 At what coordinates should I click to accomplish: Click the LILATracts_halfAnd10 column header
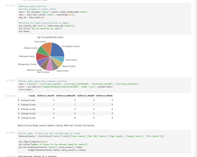tap(65, 96)
